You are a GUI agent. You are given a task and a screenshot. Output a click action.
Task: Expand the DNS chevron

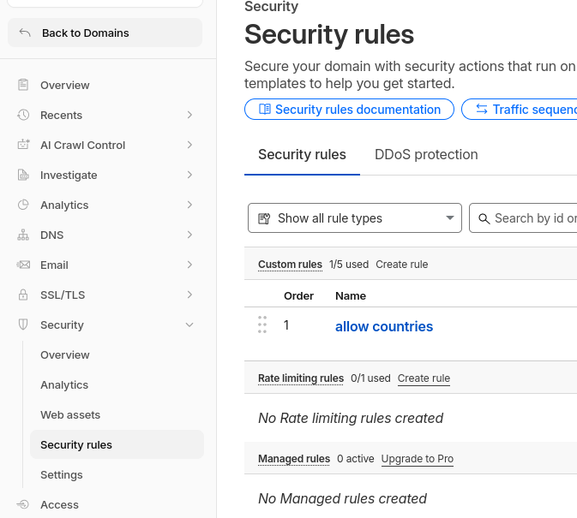(189, 235)
